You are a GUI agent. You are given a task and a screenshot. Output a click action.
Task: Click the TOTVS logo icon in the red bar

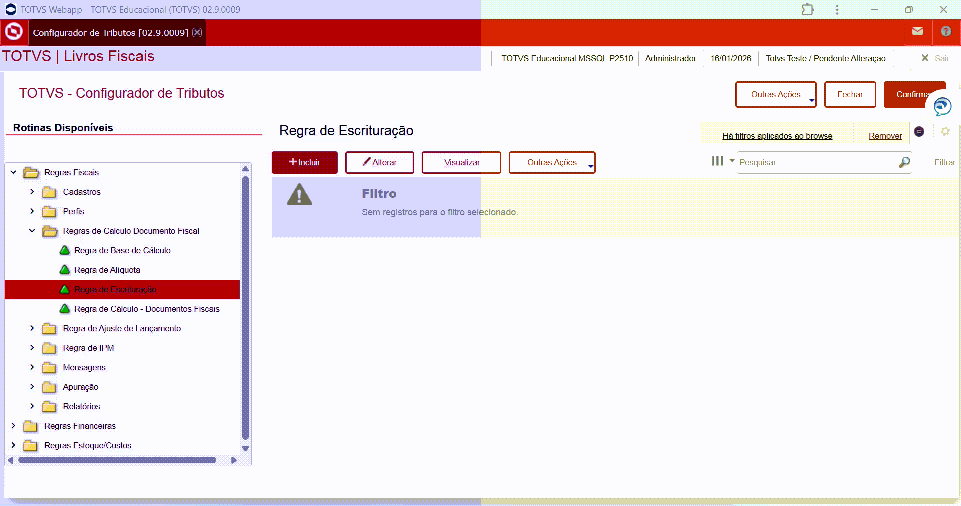[14, 32]
